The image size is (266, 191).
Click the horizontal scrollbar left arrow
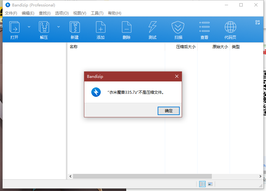[70, 176]
